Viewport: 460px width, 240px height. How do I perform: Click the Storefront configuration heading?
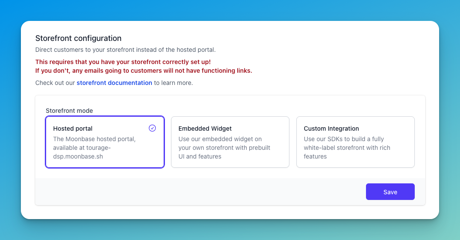(78, 38)
